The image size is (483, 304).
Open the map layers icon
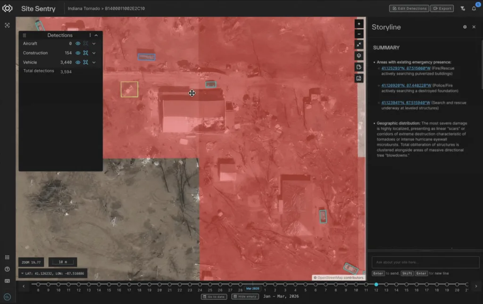click(359, 56)
